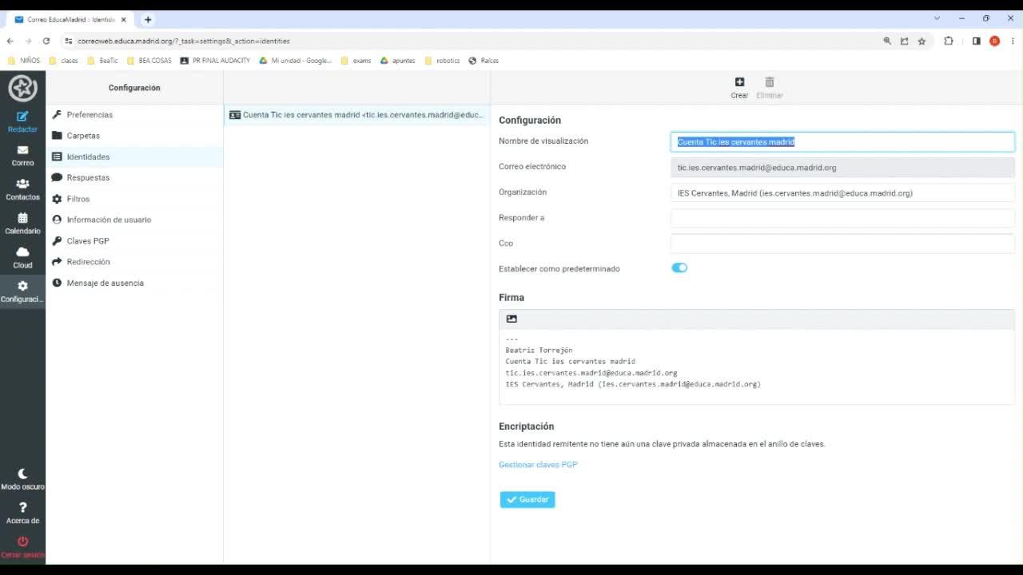Open BeaTic bookmark folder
The image size is (1023, 575).
point(102,61)
